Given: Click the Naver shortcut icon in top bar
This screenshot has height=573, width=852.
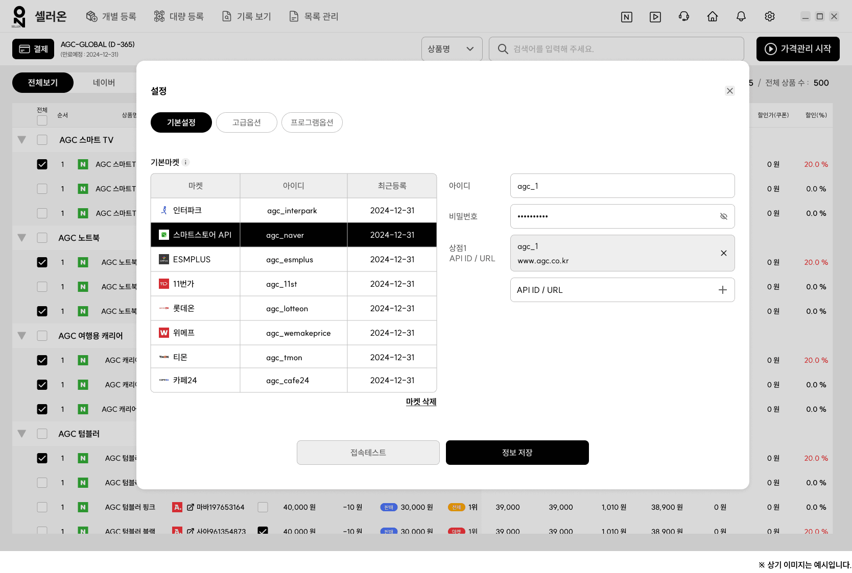Looking at the screenshot, I should (626, 16).
